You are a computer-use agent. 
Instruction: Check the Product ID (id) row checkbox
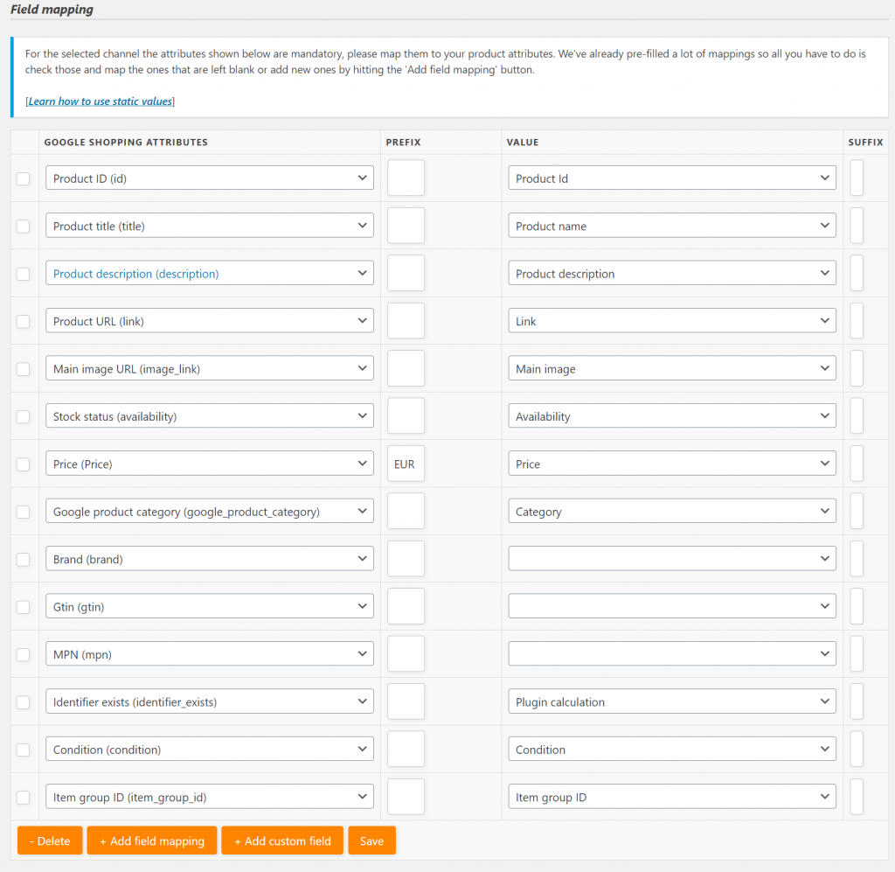click(x=23, y=178)
